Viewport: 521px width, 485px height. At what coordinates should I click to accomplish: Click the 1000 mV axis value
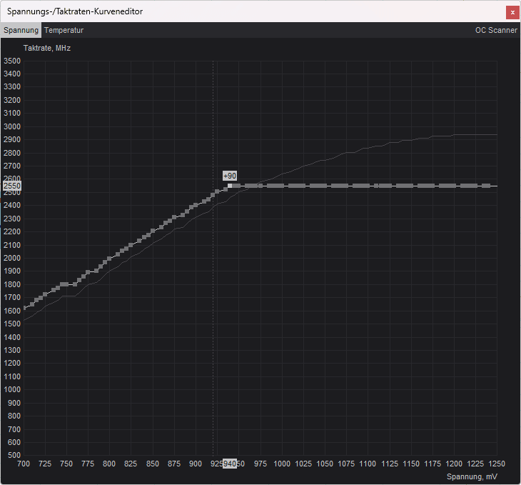click(x=282, y=464)
